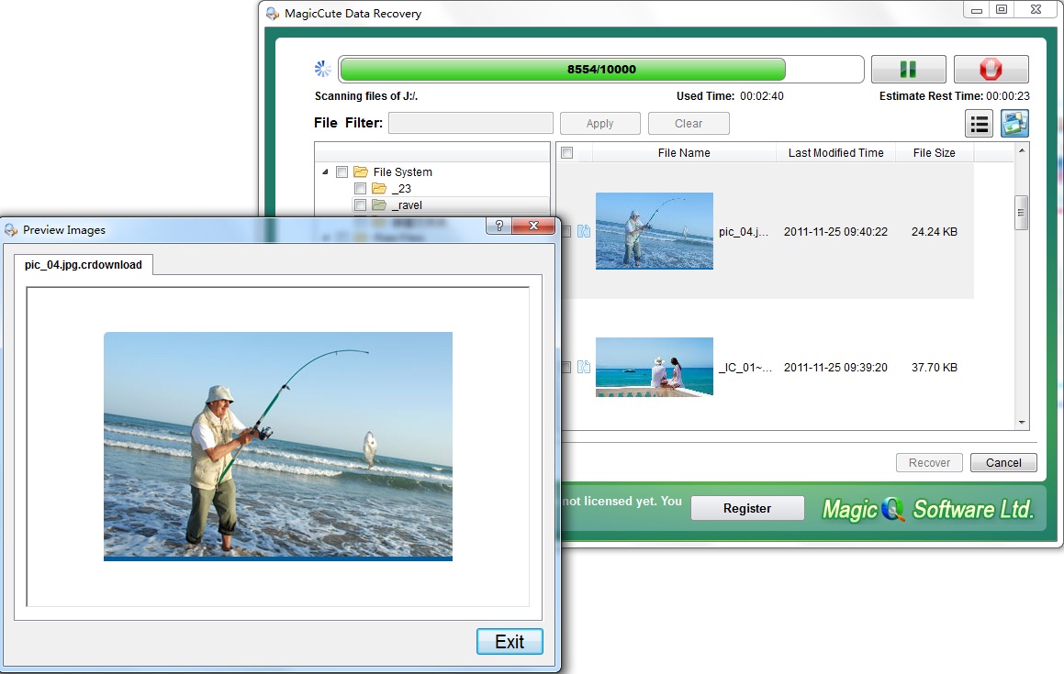
Task: Click the file type icon beside _IC_01 thumbnail
Action: 584,367
